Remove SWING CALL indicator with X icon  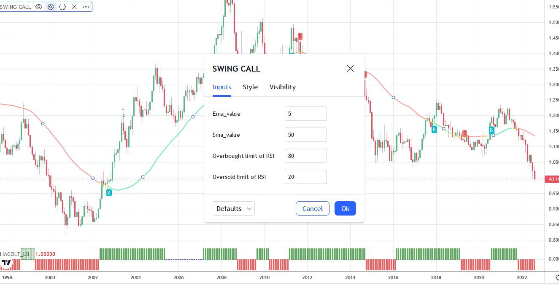pyautogui.click(x=74, y=7)
